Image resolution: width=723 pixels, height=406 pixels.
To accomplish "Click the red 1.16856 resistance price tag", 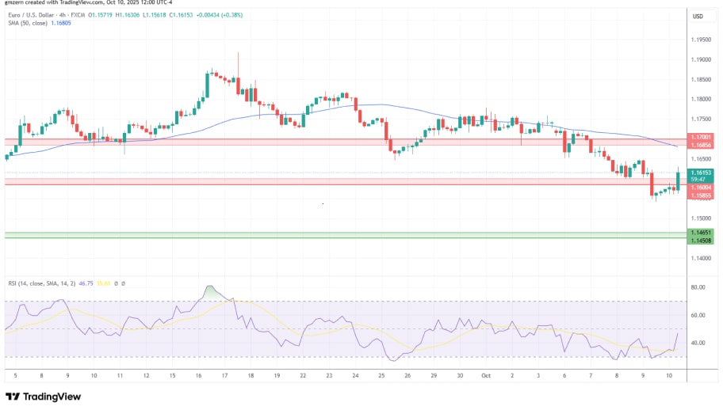I will [x=701, y=145].
